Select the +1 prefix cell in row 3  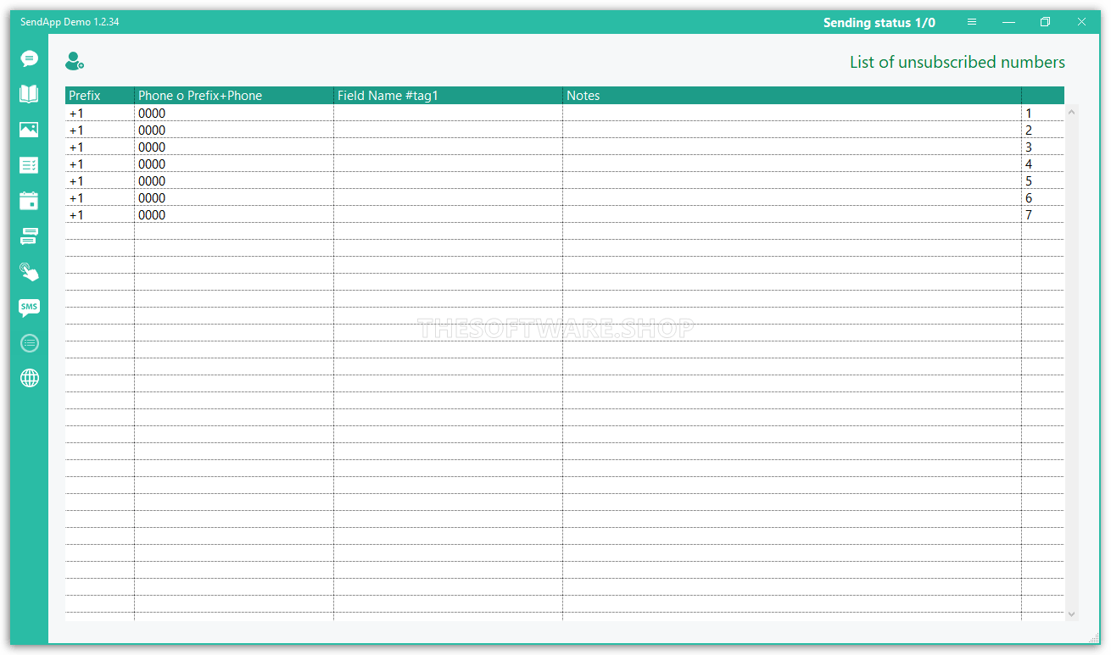click(100, 147)
